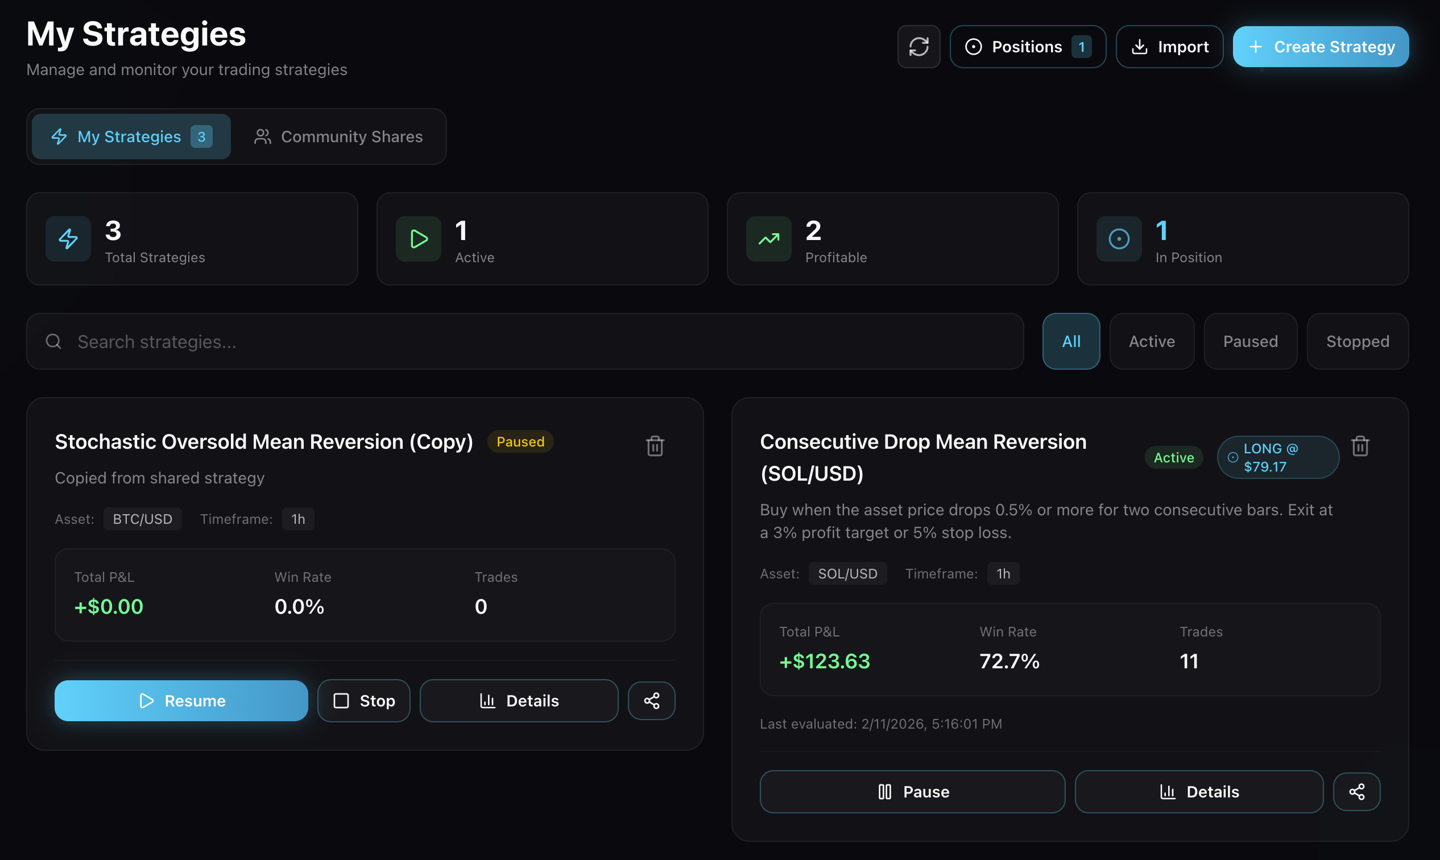The width and height of the screenshot is (1440, 860).
Task: Click the green Active play icon
Action: click(419, 239)
